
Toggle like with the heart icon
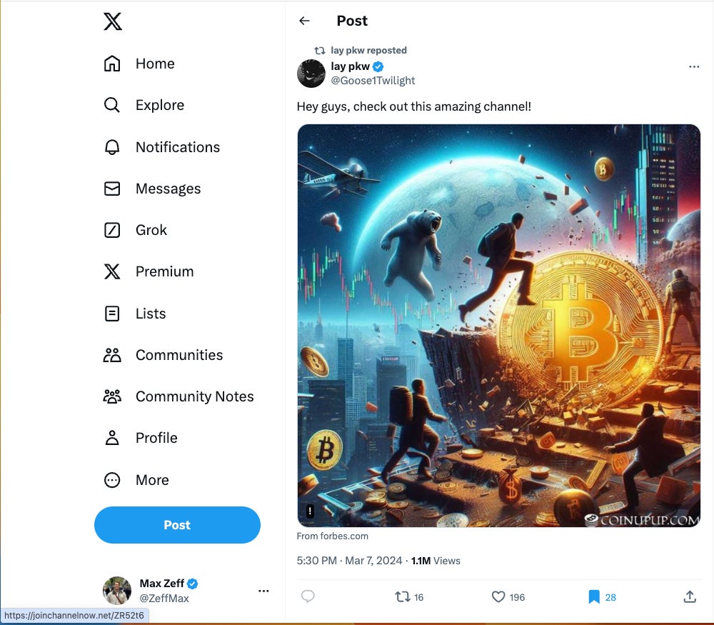pyautogui.click(x=498, y=596)
